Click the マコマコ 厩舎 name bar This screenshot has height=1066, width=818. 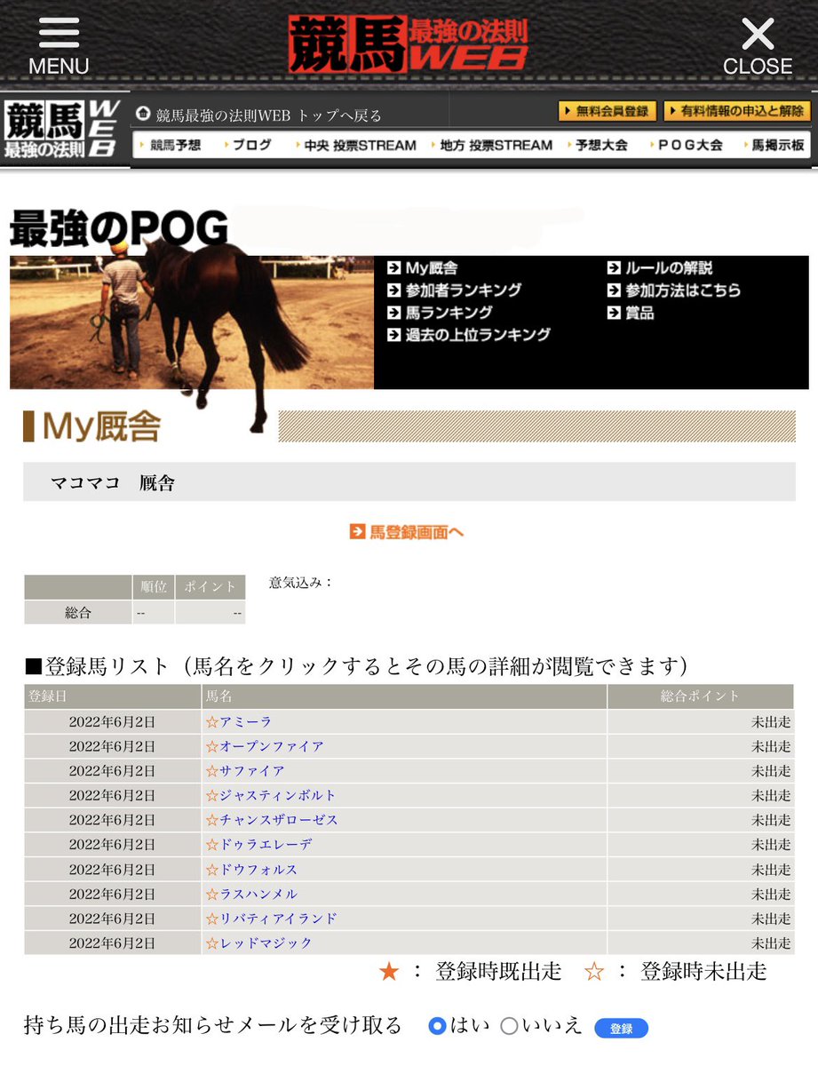409,482
